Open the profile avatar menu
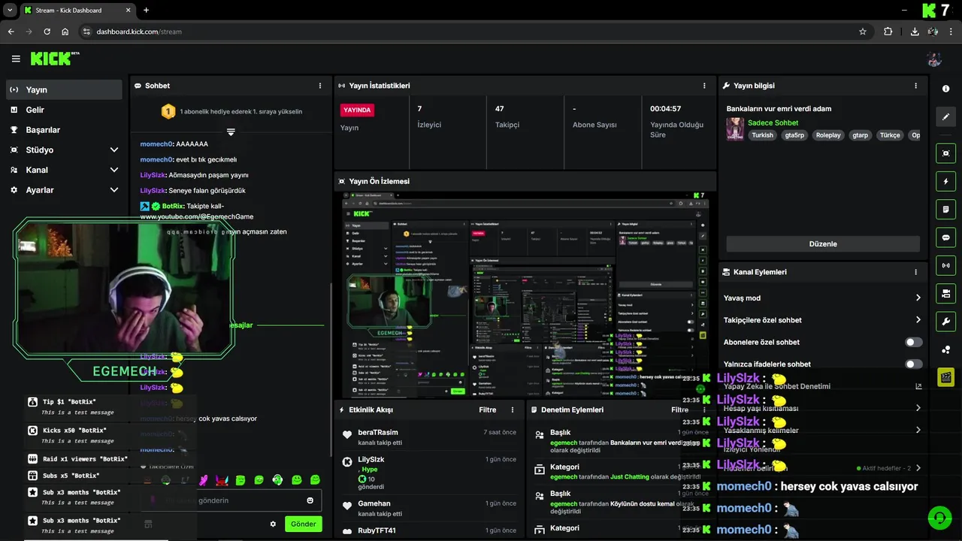Screen dimensions: 962x541 click(934, 59)
